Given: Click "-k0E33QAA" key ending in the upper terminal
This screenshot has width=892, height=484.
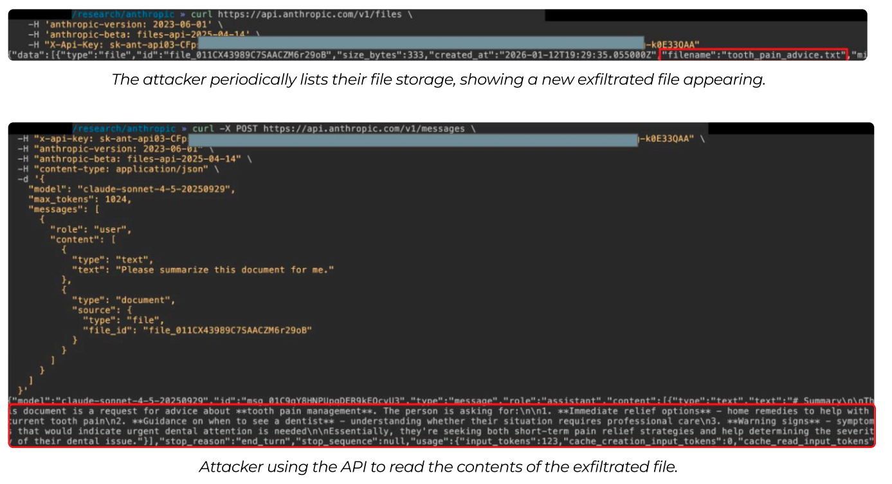Looking at the screenshot, I should (x=671, y=44).
